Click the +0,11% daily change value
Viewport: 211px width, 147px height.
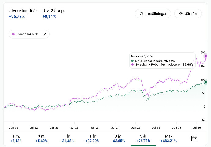click(49, 17)
